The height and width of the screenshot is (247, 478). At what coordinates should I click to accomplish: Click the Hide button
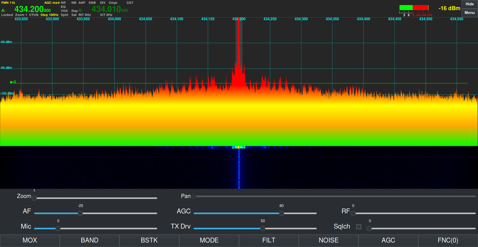click(x=470, y=4)
